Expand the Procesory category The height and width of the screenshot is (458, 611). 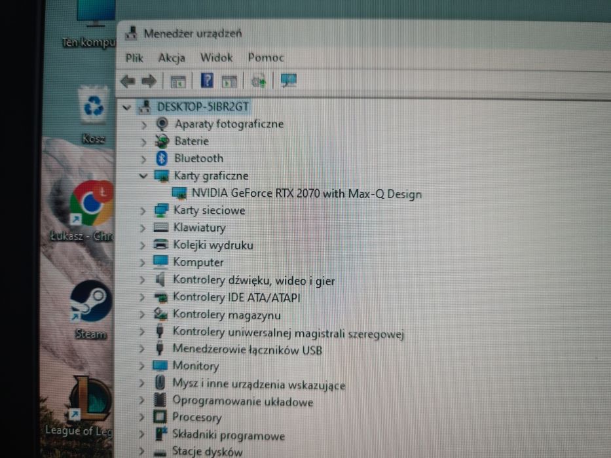click(141, 417)
